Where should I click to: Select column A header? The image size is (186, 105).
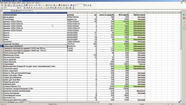coord(35,13)
